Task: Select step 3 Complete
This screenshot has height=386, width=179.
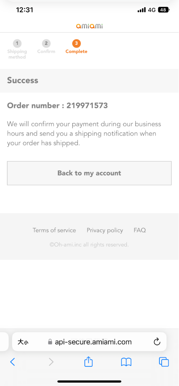Action: pos(76,47)
